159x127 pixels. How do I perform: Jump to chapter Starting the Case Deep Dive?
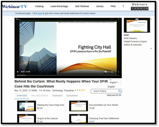(x=50, y=105)
